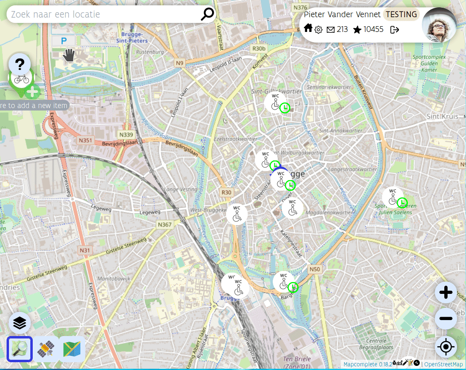This screenshot has height=370, width=466.
Task: Open the help question mark button
Action: tap(20, 64)
